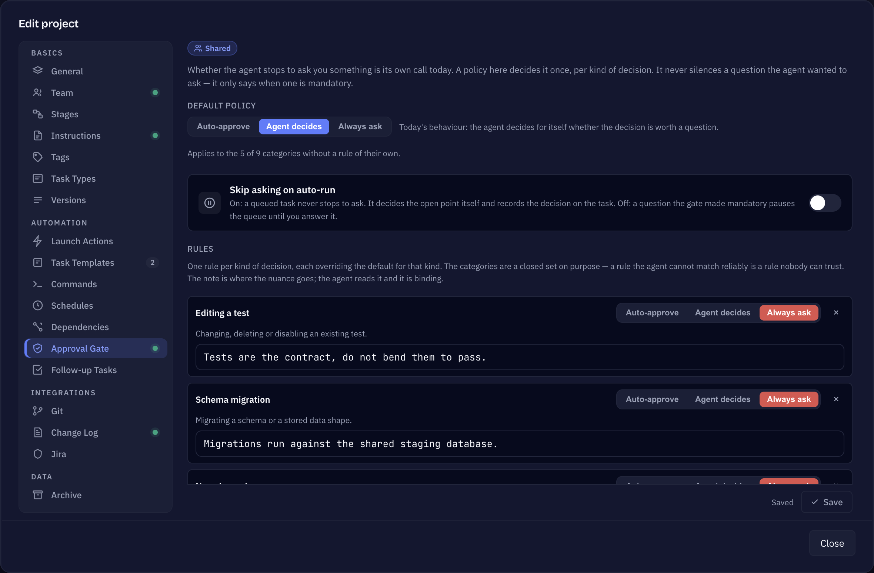This screenshot has height=573, width=874.
Task: Click the Edit project title
Action: [x=49, y=24]
